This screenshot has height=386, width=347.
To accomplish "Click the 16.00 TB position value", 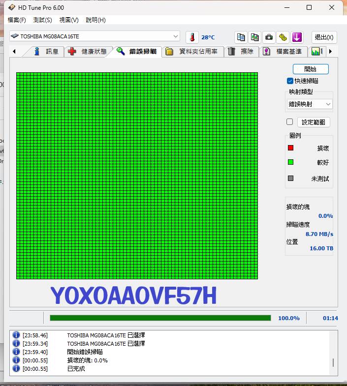I will pos(321,248).
